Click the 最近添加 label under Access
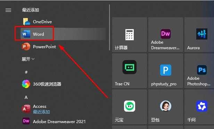This screenshot has height=129, width=214. pos(41,112)
